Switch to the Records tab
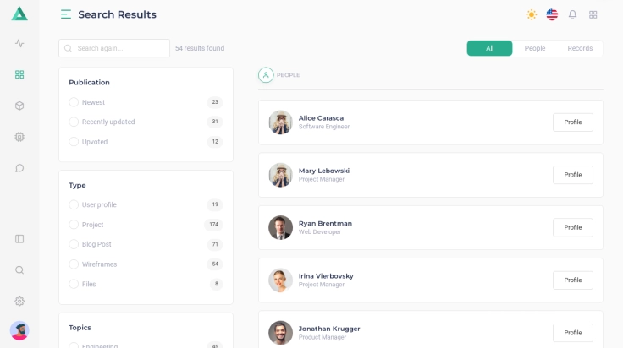This screenshot has height=348, width=623. 580,48
